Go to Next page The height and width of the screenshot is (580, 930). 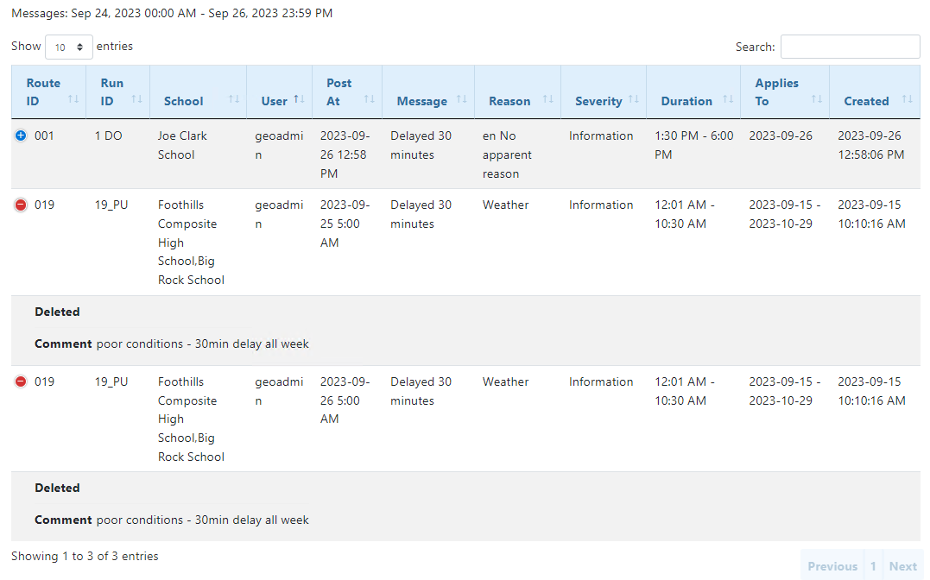pyautogui.click(x=902, y=566)
